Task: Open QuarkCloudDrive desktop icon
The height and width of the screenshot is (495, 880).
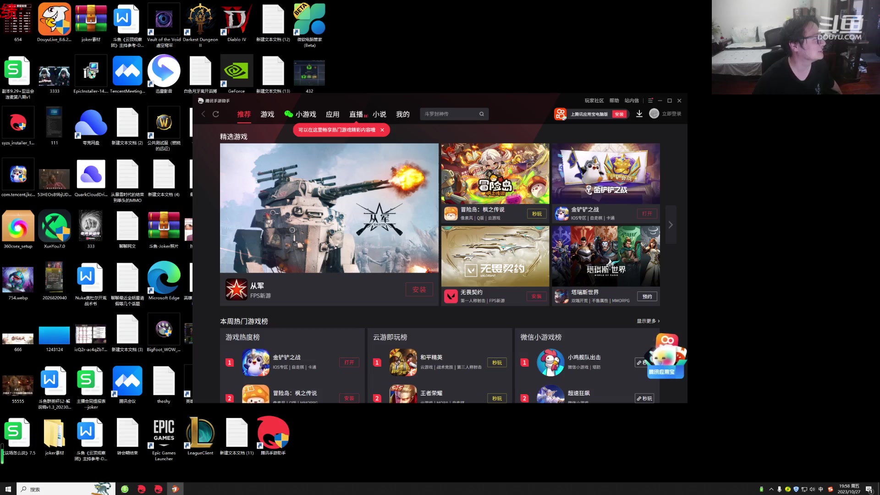Action: coord(91,178)
